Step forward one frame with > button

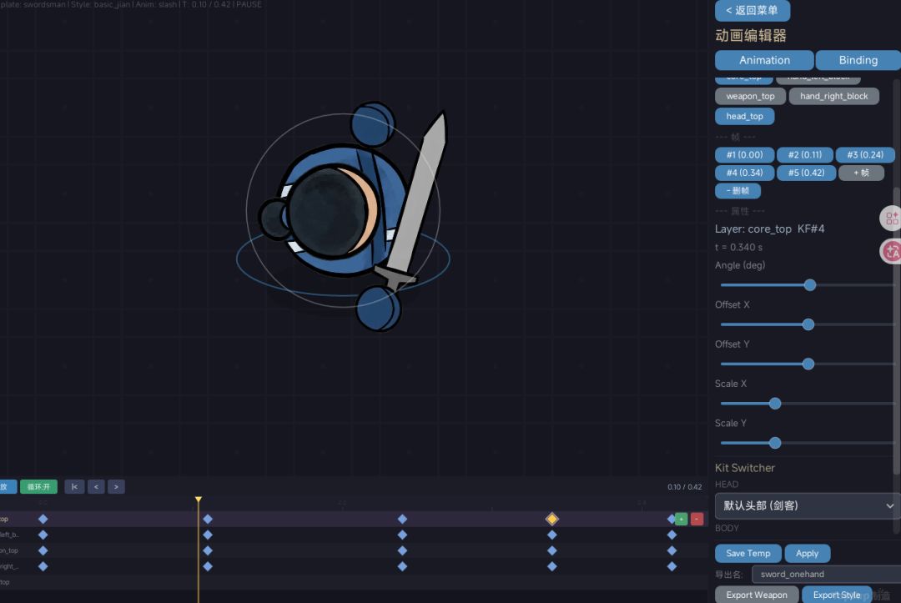point(116,487)
